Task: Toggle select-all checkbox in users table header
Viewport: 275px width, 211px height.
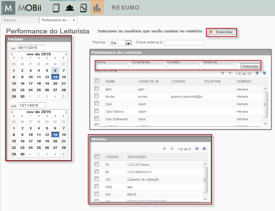Action: pos(97,81)
